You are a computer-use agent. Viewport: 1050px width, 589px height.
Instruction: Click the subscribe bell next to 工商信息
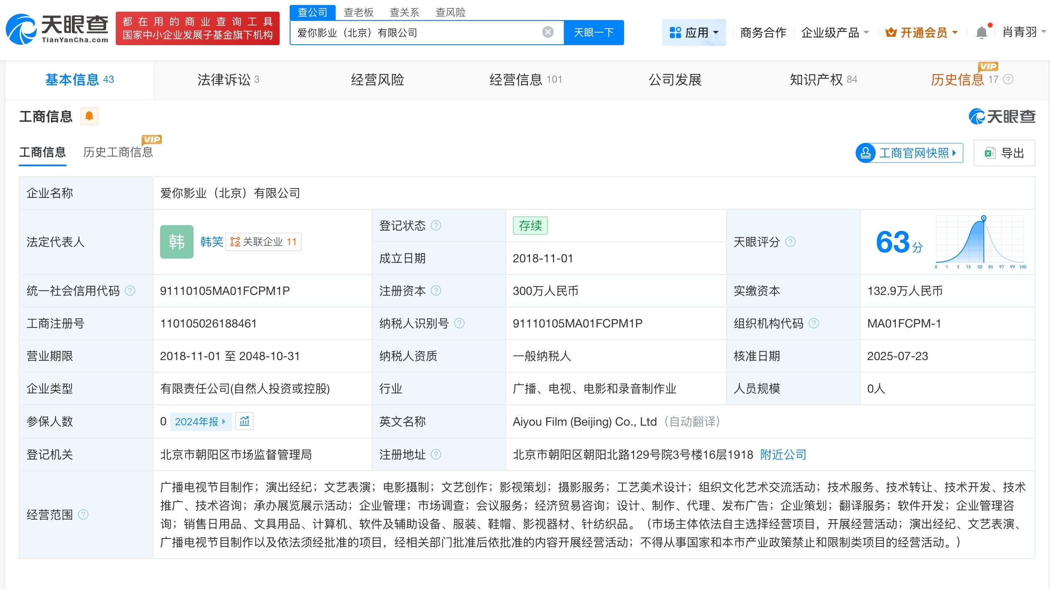89,116
